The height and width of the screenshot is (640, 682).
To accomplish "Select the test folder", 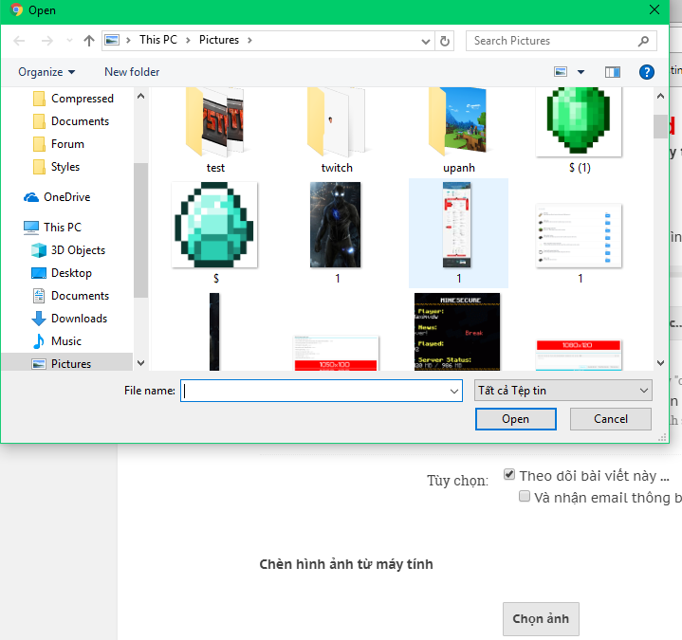I will (x=215, y=131).
